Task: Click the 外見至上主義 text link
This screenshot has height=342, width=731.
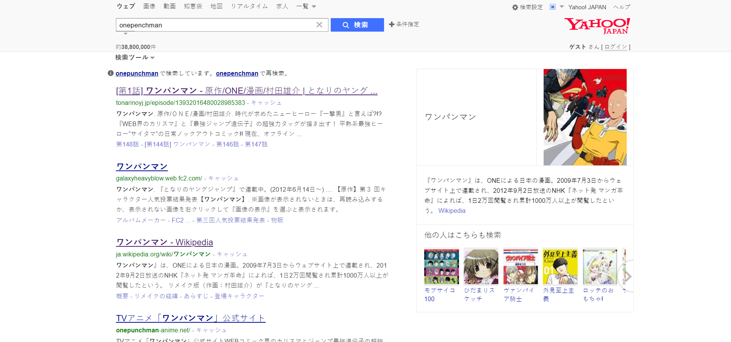Action: [559, 295]
